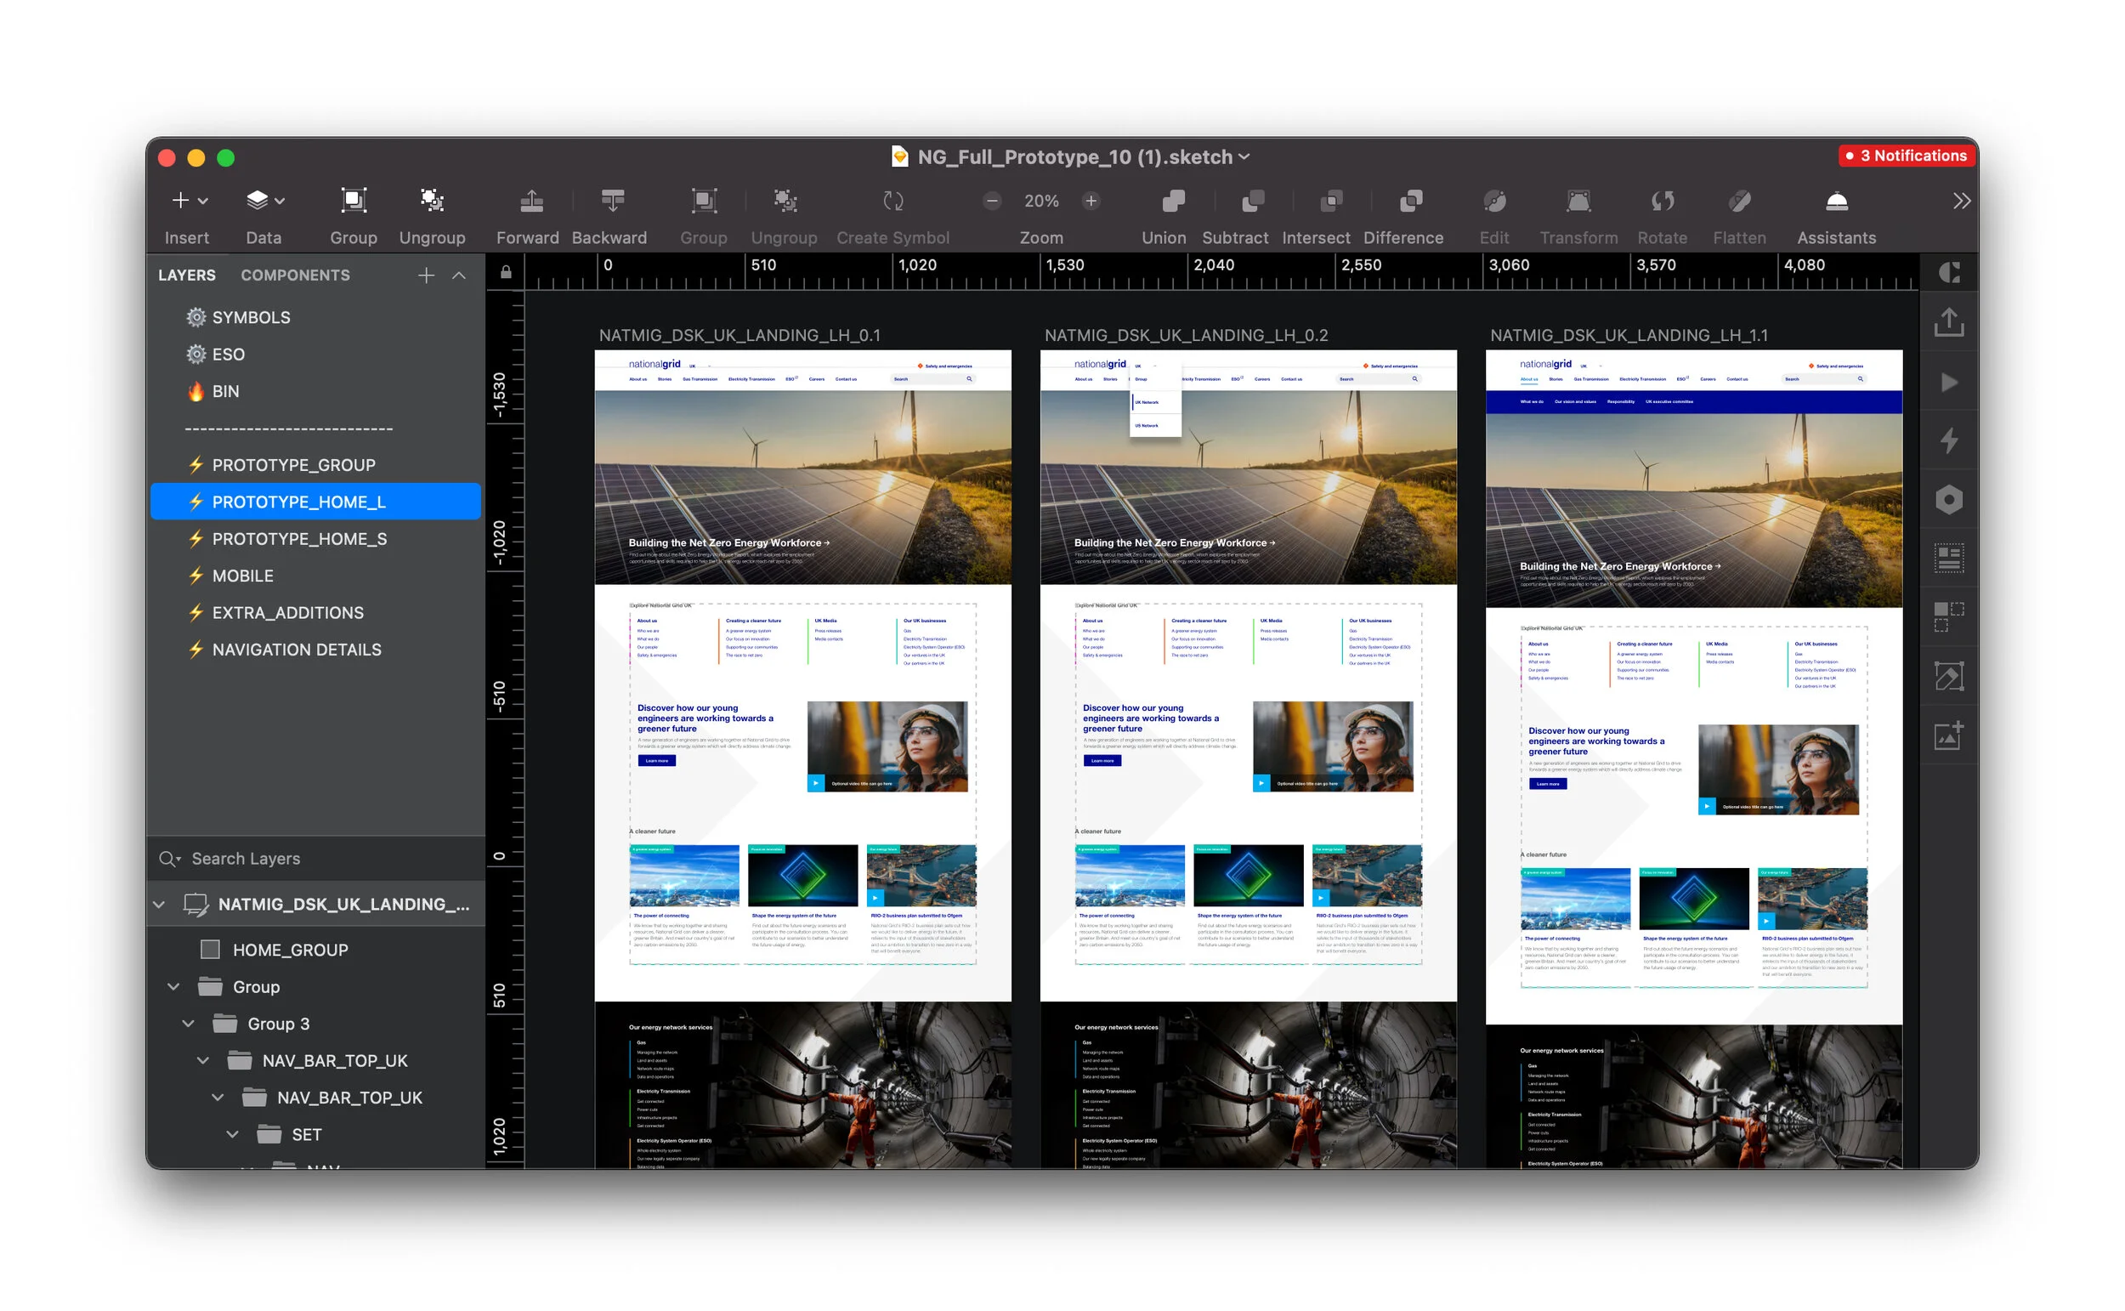Click the upload/export icon in right sidebar
The width and height of the screenshot is (2125, 1311).
click(1948, 321)
